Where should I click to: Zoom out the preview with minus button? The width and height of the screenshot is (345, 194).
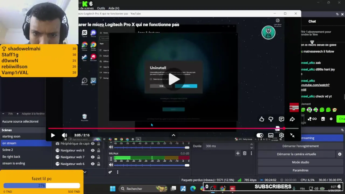coord(3,114)
